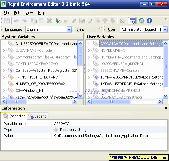The height and width of the screenshot is (161, 169).
Task: Switch to the Legend tab
Action: [x=38, y=116]
